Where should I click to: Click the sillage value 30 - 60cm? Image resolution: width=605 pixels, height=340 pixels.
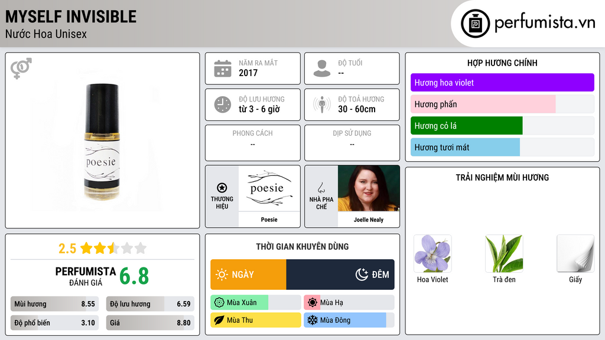coord(357,109)
